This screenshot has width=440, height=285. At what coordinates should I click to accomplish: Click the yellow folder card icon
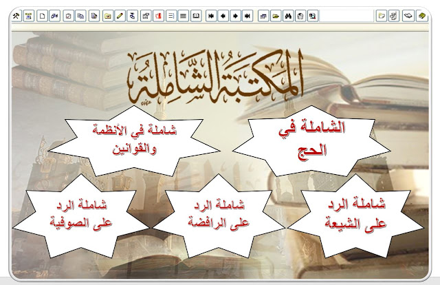pos(107,16)
